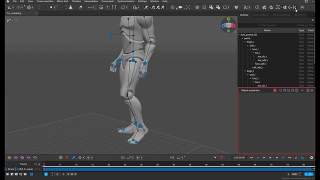Viewport: 320px width, 180px height.
Task: Open the Synchronization menu
Action: (x=125, y=1)
